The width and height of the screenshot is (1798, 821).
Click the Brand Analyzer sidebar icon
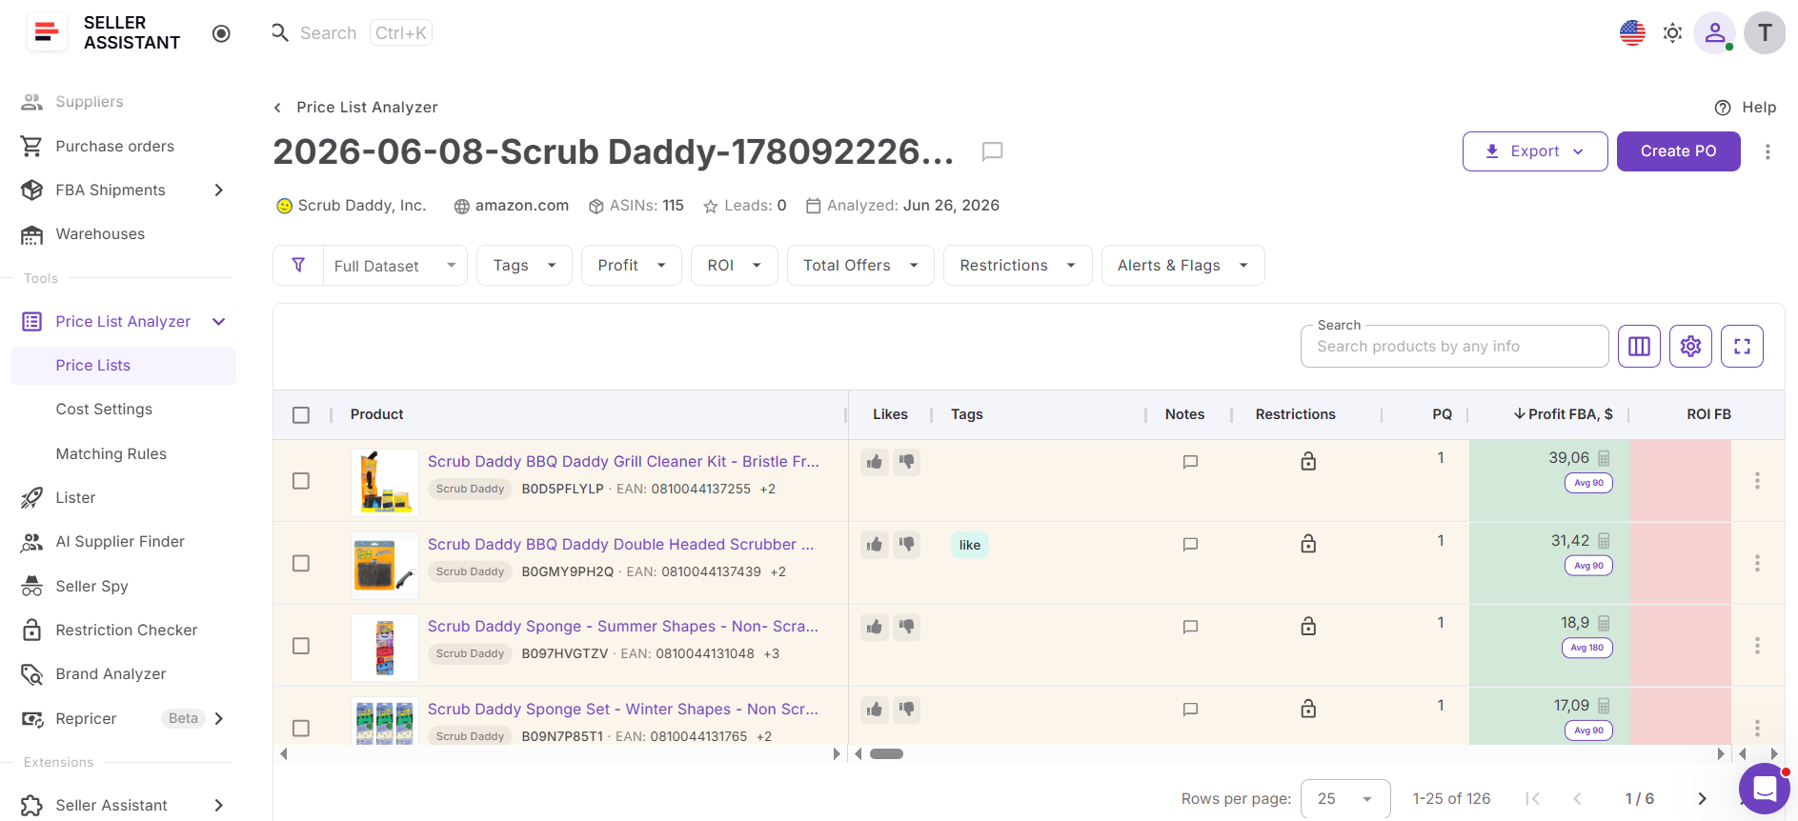click(31, 674)
